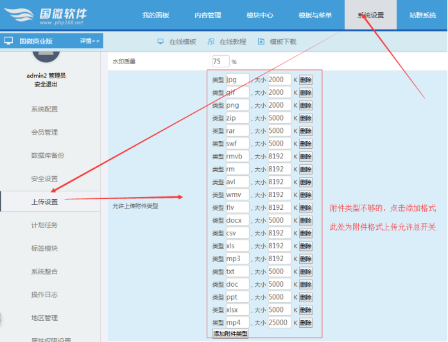Switch to the 内容管理 tab
This screenshot has height=342, width=448.
[207, 15]
